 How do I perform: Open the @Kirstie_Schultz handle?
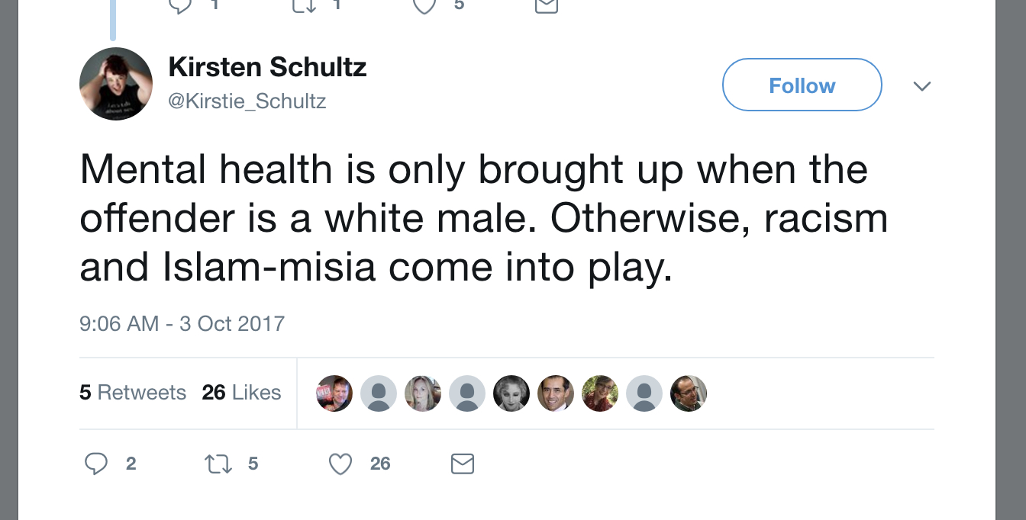tap(247, 101)
